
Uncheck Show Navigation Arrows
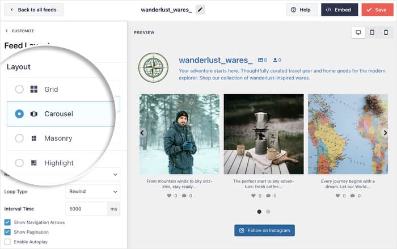pyautogui.click(x=7, y=222)
